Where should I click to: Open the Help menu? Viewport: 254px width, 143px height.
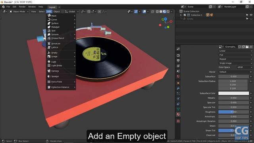(40, 7)
